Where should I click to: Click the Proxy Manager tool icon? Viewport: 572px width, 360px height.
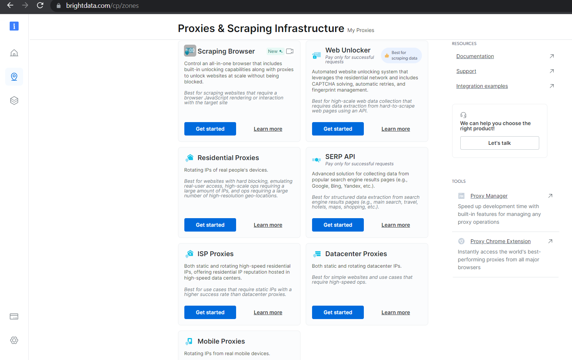pyautogui.click(x=461, y=195)
